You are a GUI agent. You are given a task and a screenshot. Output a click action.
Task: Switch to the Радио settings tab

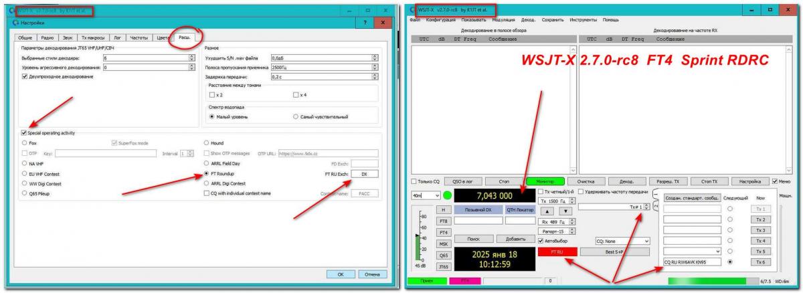point(47,37)
